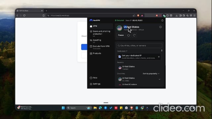The width and height of the screenshot is (212, 119).
Task: Close the P2P File Share tab
Action: [x=42, y=11]
